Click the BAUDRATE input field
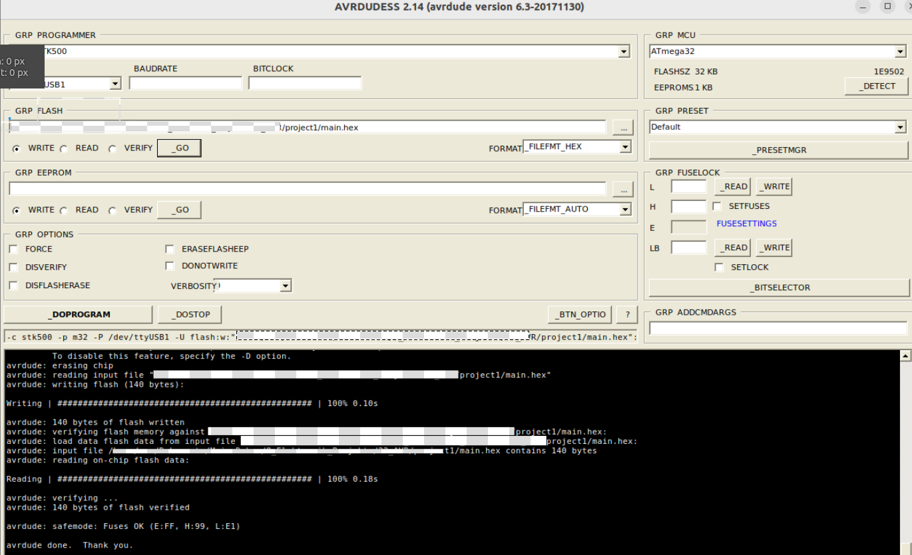912x555 pixels. coord(186,83)
